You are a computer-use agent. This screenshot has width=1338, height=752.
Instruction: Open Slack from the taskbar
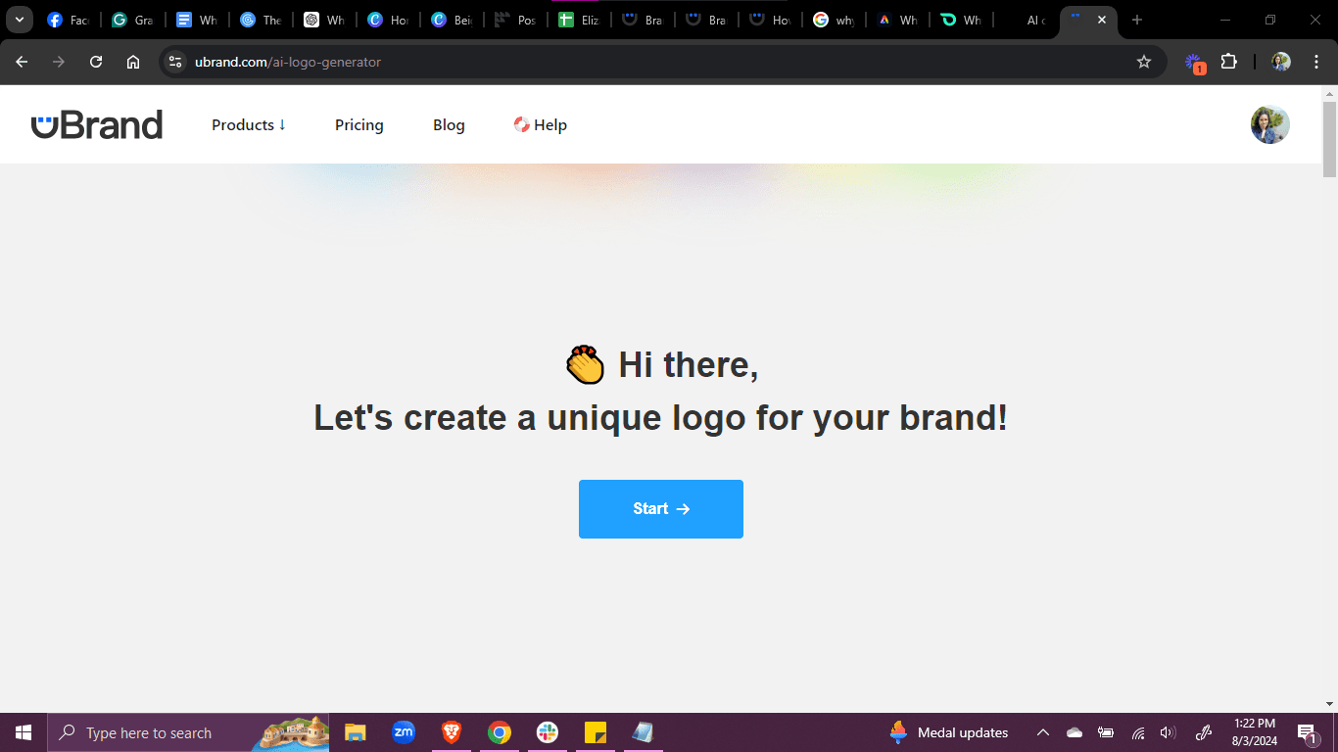click(x=548, y=732)
